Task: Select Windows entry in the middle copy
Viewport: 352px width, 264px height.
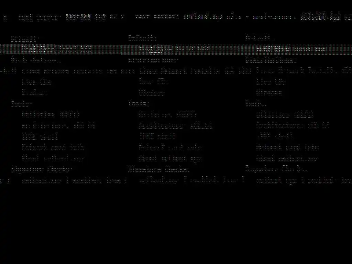Action: pos(152,93)
